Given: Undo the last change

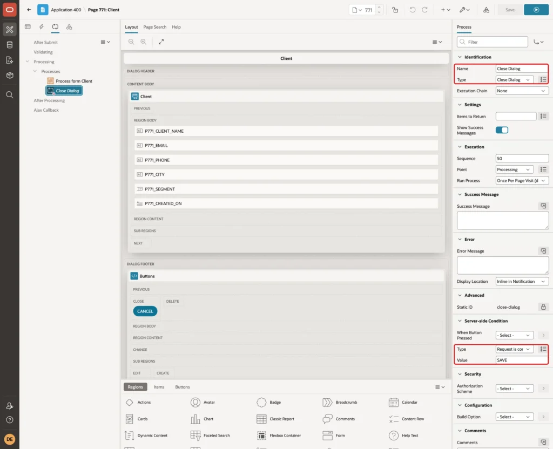Looking at the screenshot, I should tap(412, 10).
